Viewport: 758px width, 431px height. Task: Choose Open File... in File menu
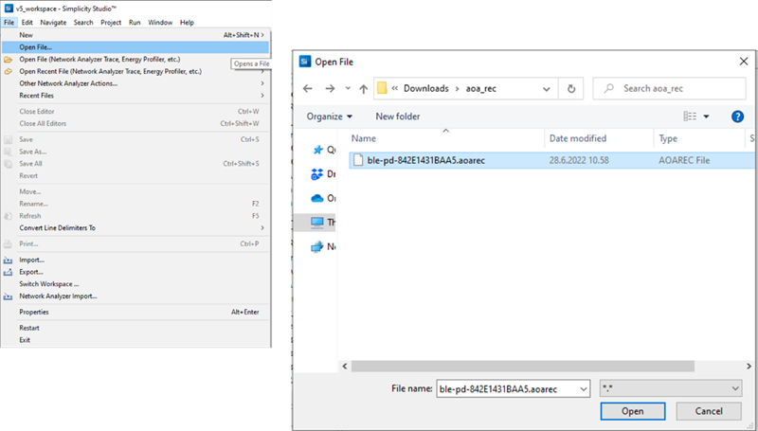[36, 46]
